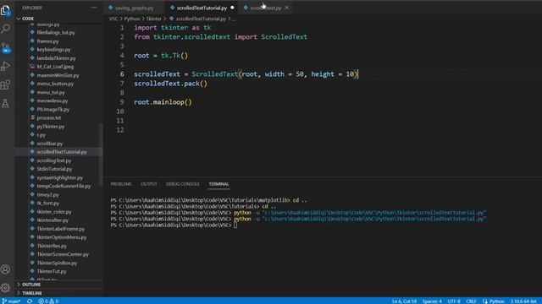Open M_Cat_Loaf.jpeg image file
Image resolution: width=542 pixels, height=304 pixels.
pos(55,67)
